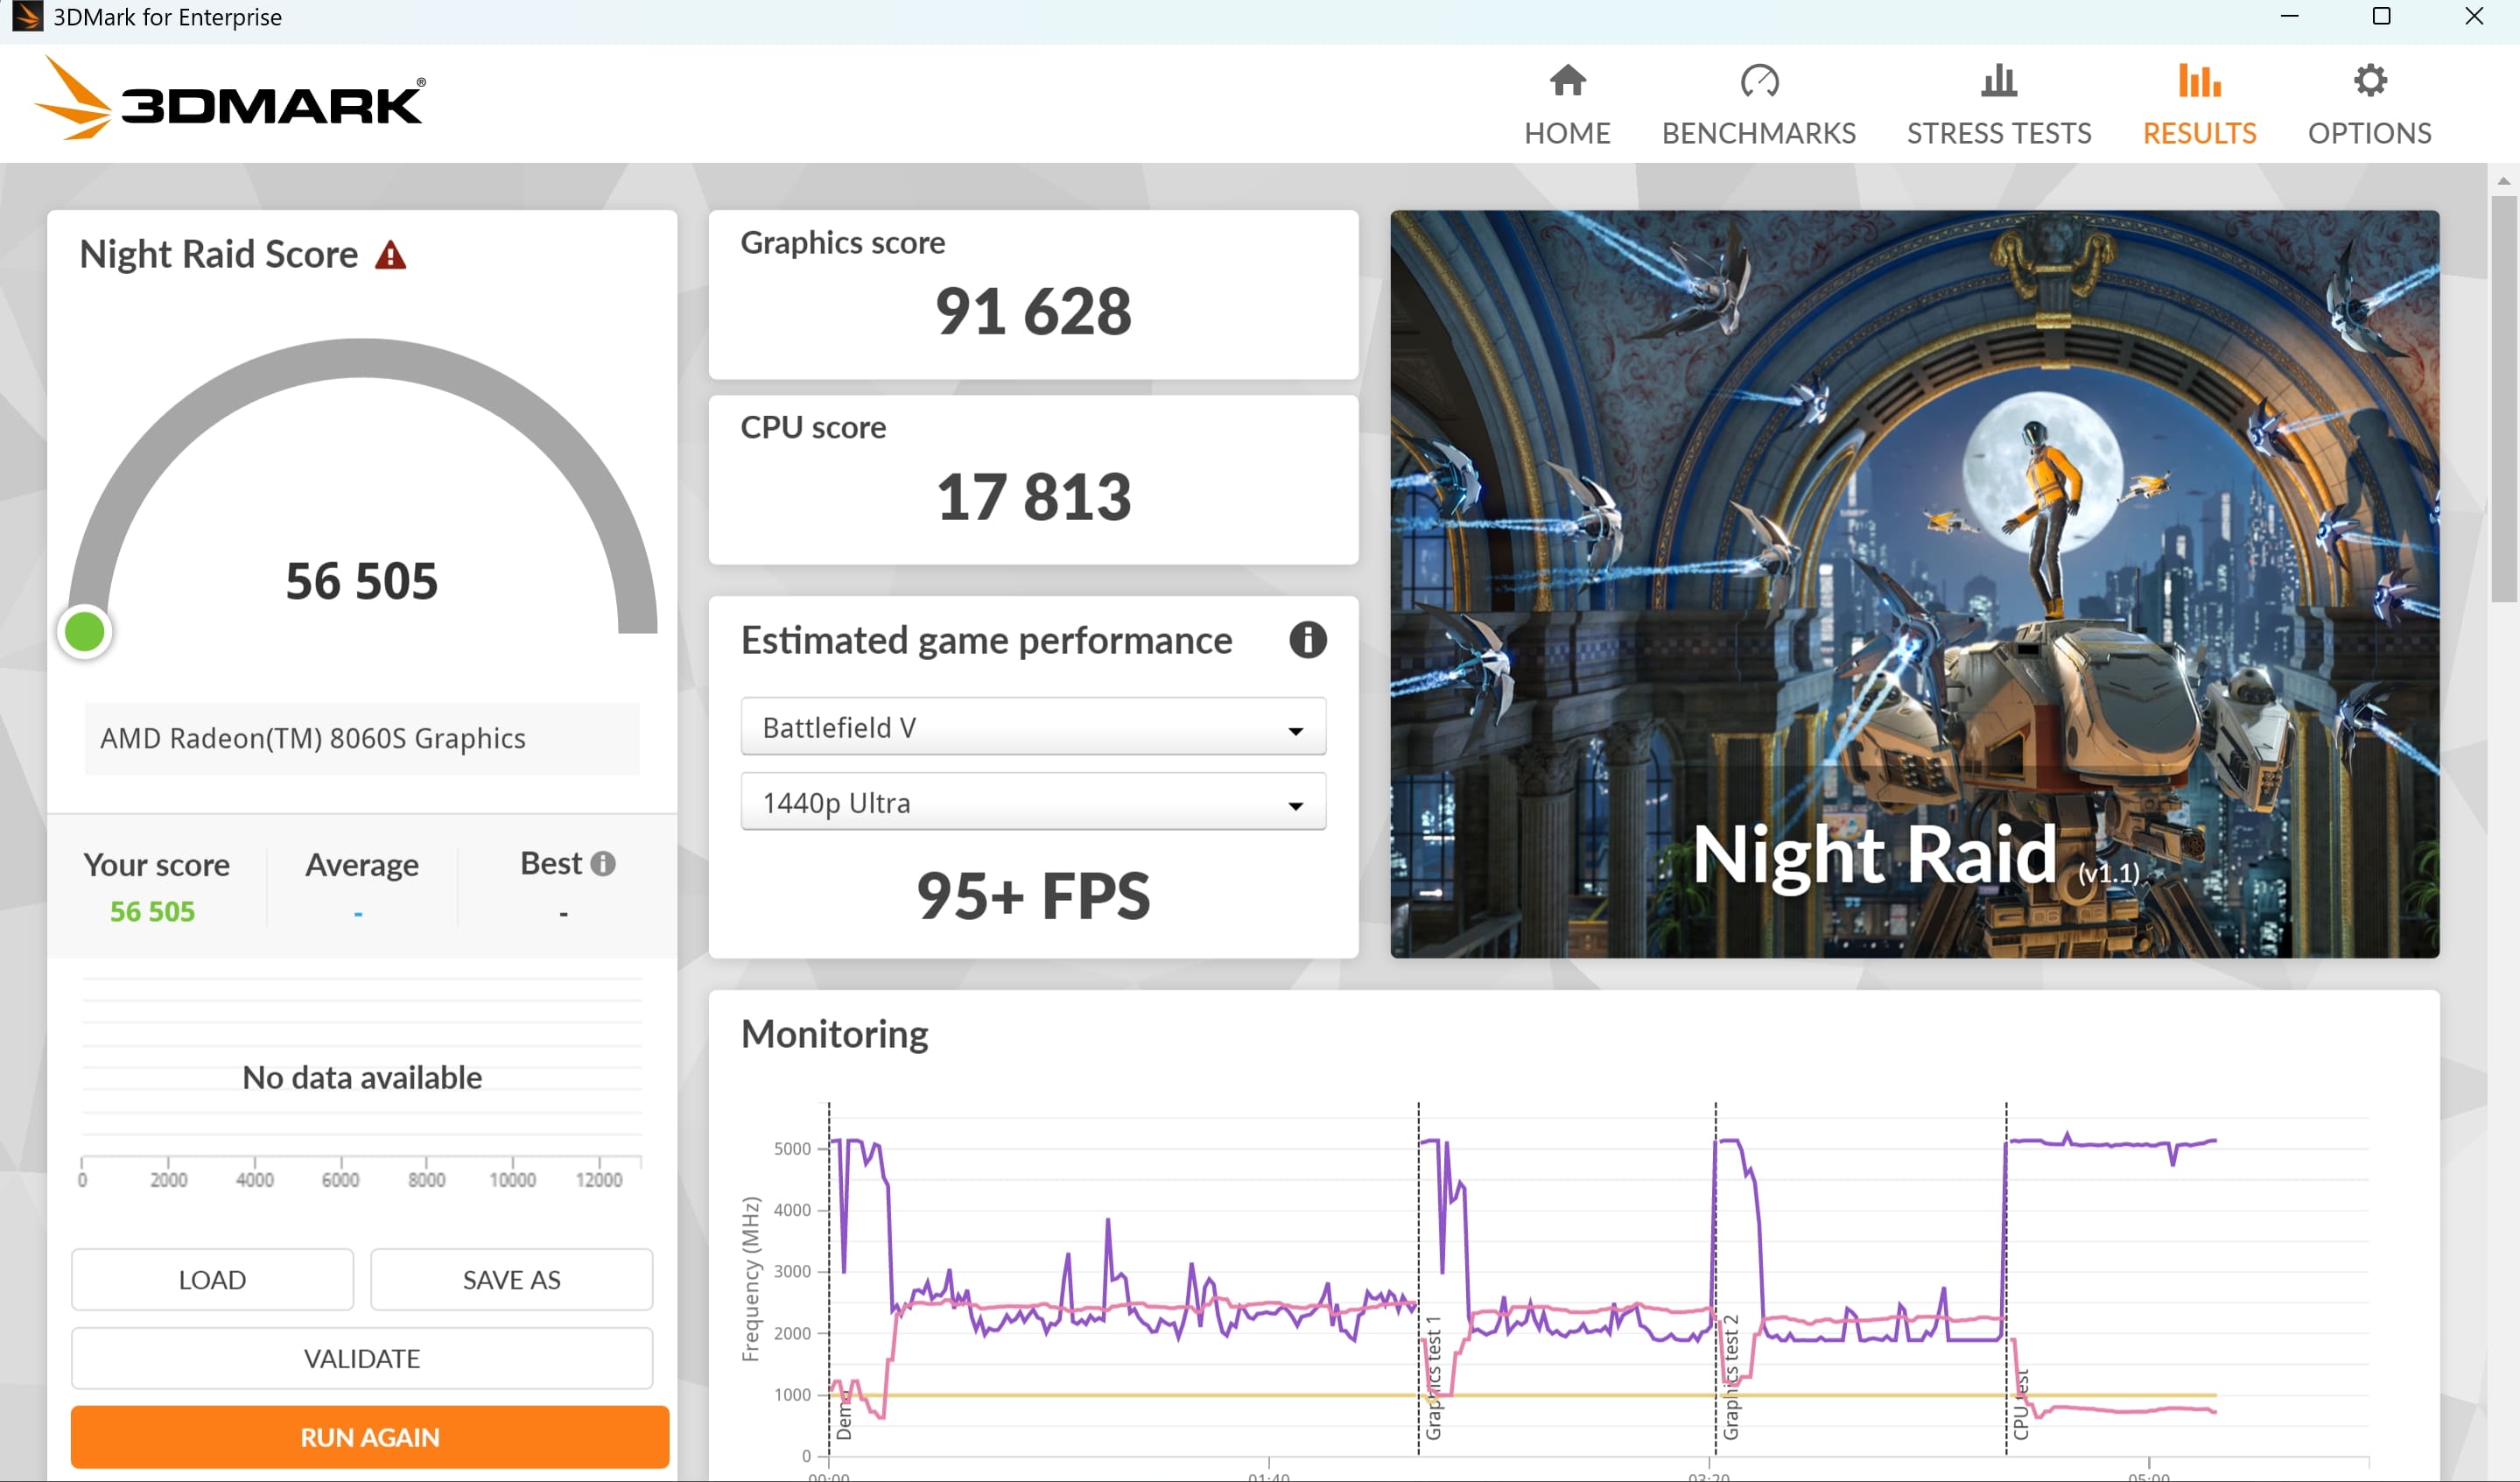
Task: Click the info icon next to Best
Action: click(603, 863)
